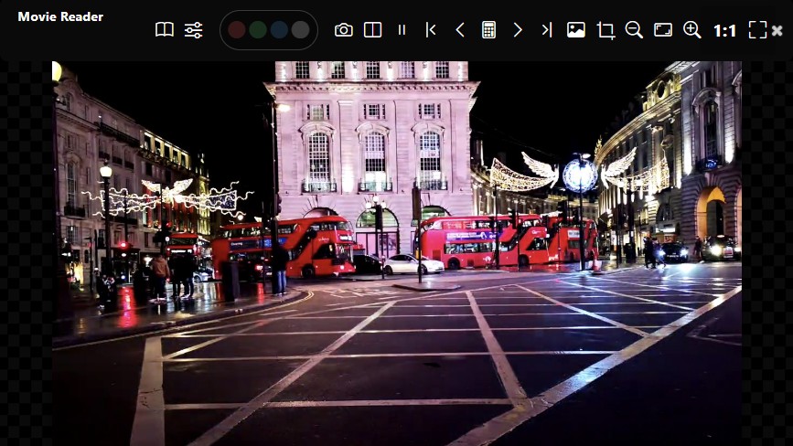Zoom in with the plus magnifier

(x=692, y=30)
